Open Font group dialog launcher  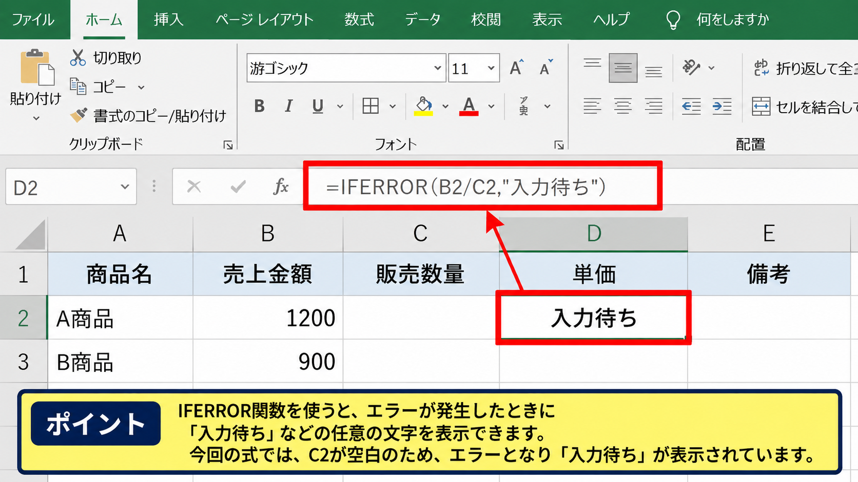559,145
